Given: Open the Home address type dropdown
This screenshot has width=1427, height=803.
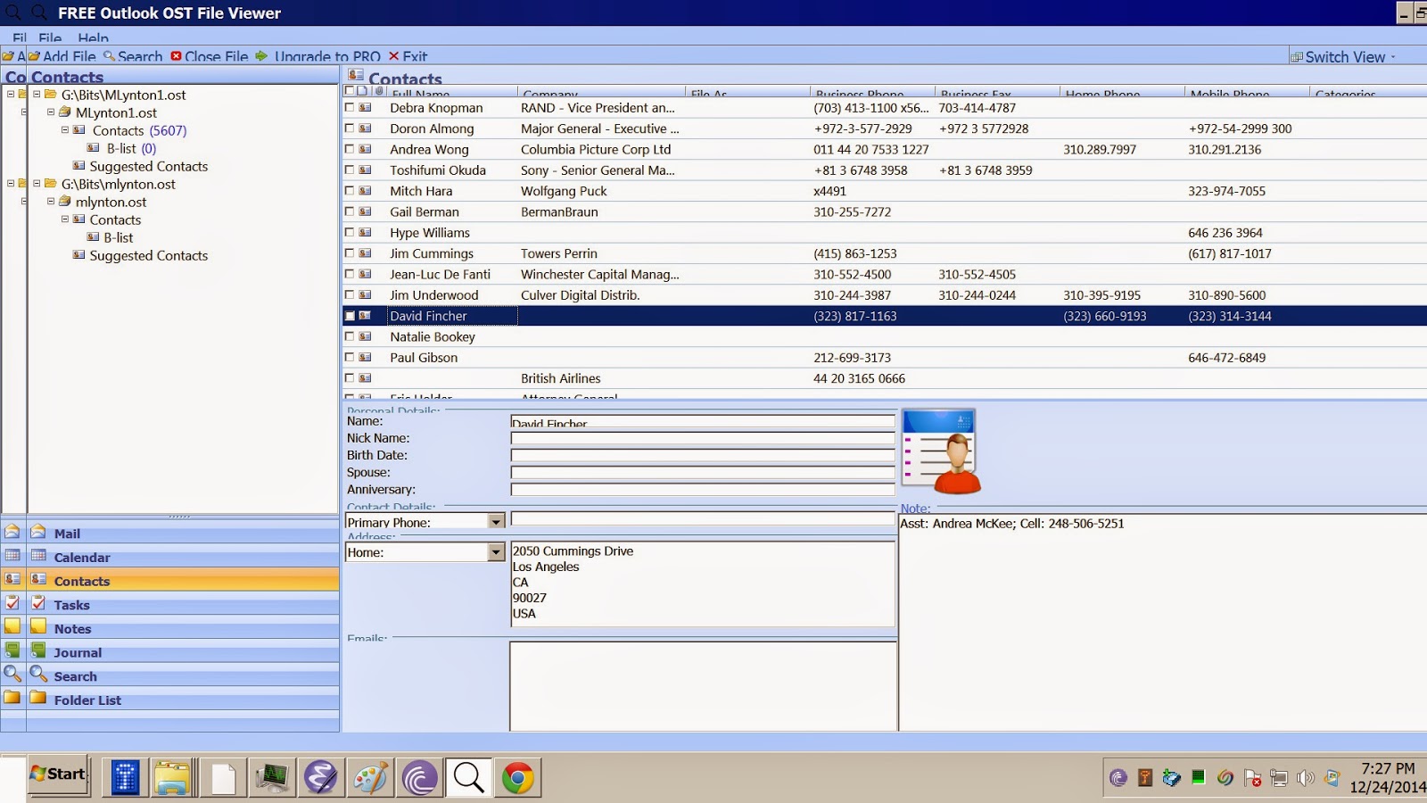Looking at the screenshot, I should click(x=496, y=552).
